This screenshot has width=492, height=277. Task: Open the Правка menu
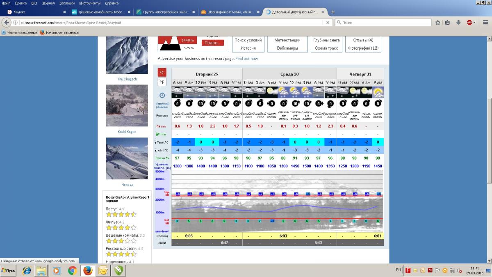coord(20,3)
